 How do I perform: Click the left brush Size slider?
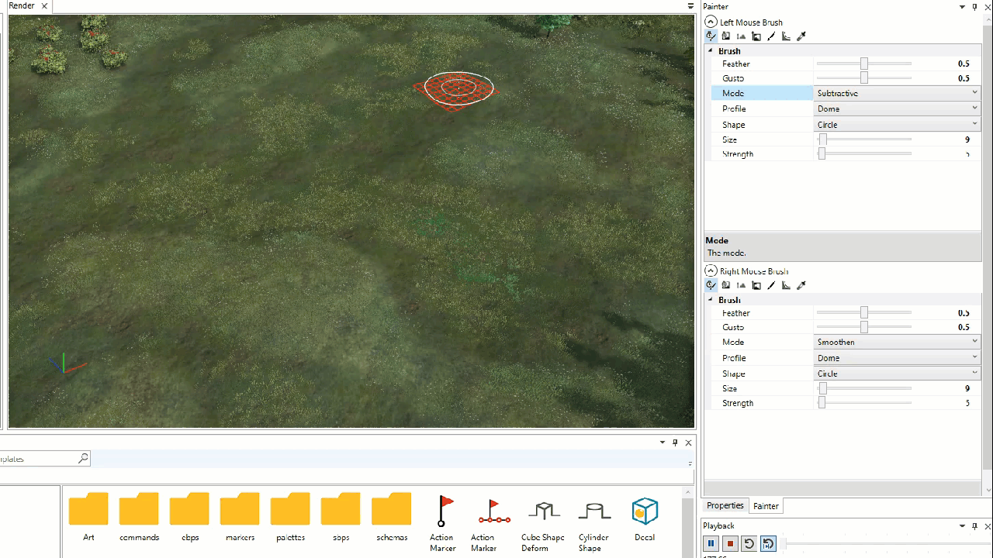(x=863, y=139)
